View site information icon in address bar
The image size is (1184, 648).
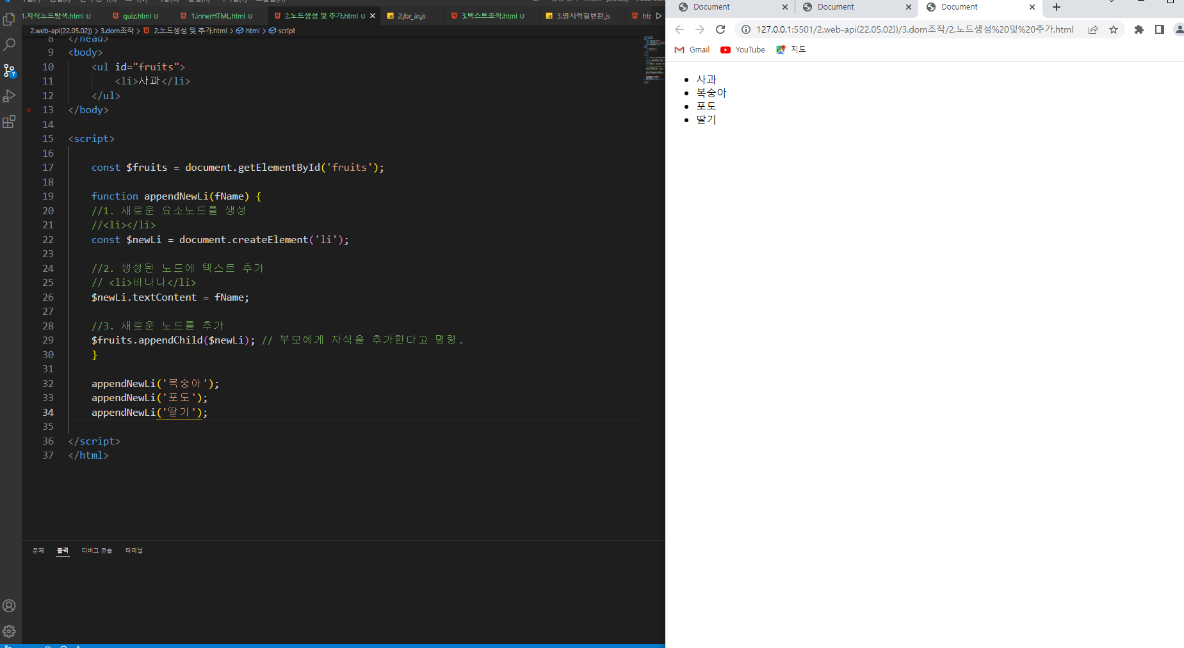coord(746,29)
